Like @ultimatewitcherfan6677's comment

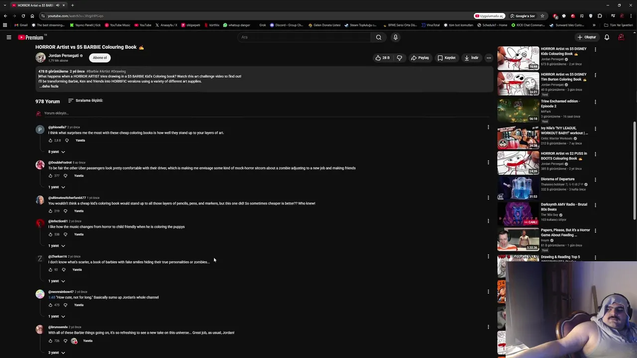point(50,211)
